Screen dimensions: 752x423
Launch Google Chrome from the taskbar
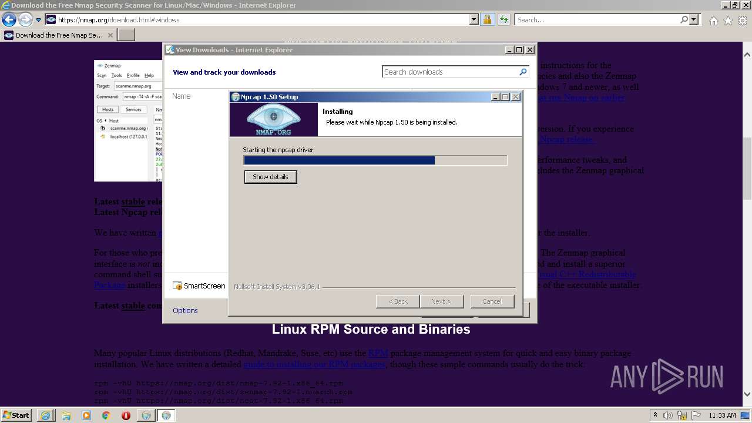tap(106, 415)
